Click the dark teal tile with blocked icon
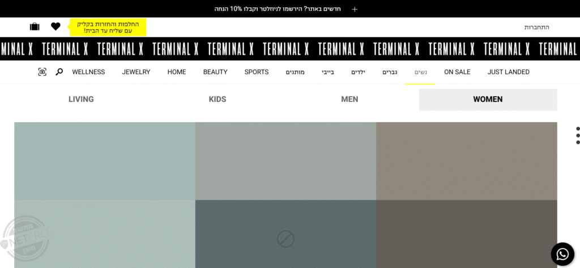The width and height of the screenshot is (580, 268). (285, 234)
